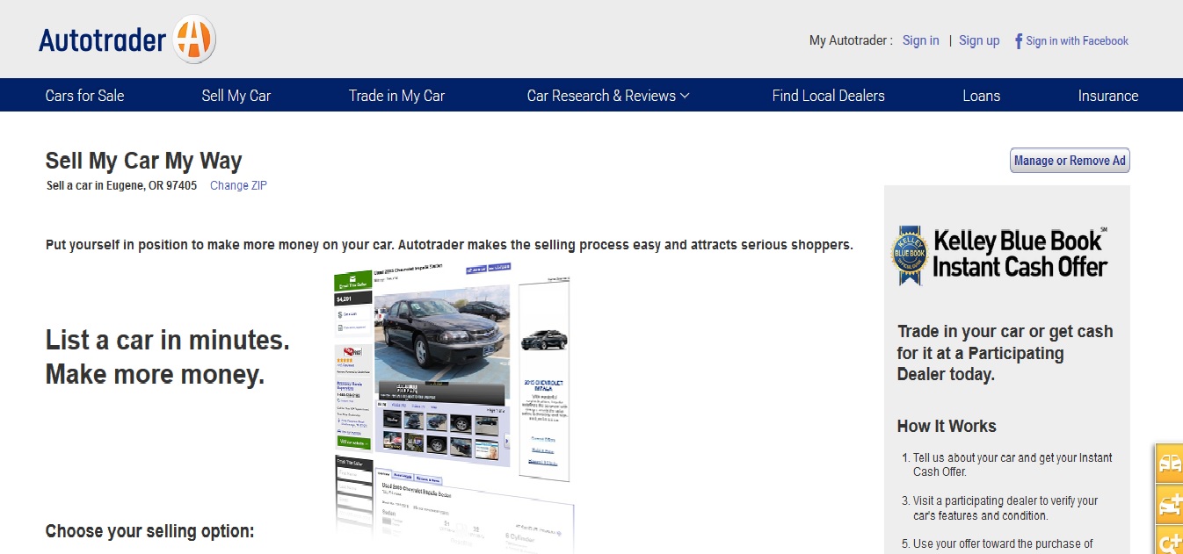This screenshot has height=554, width=1183.
Task: Open Find Local Dealers menu item
Action: [828, 96]
